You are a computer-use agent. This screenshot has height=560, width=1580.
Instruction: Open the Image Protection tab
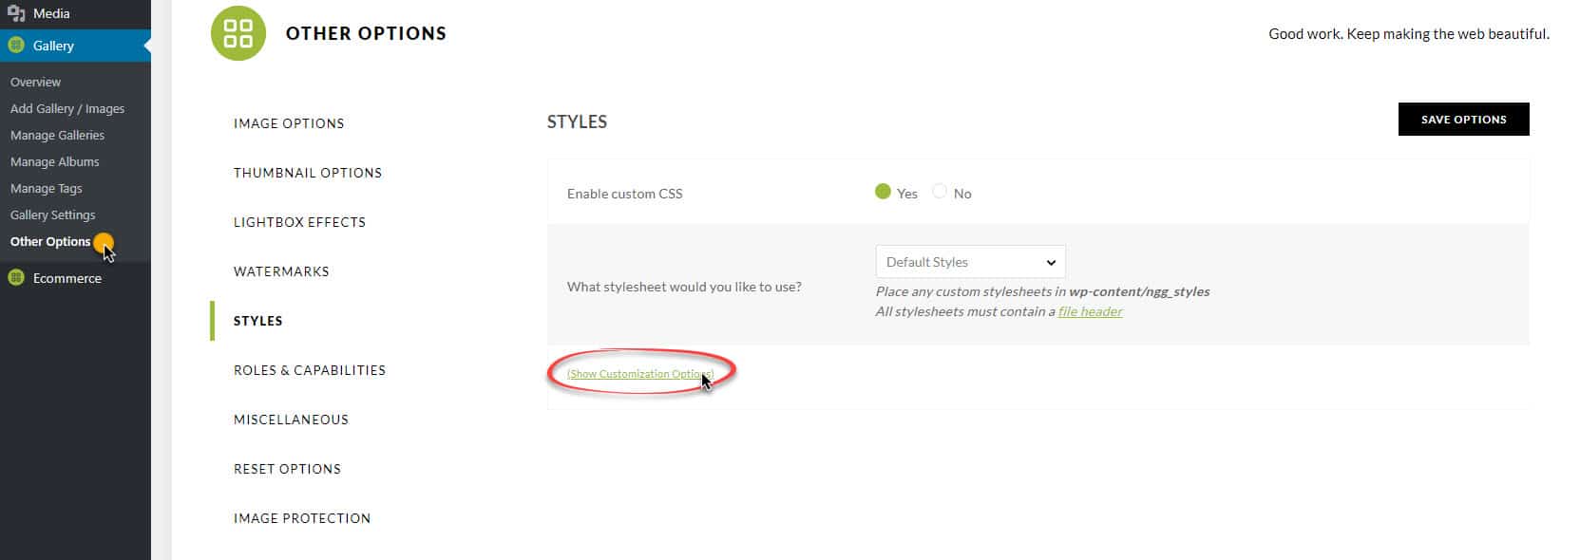pyautogui.click(x=302, y=518)
